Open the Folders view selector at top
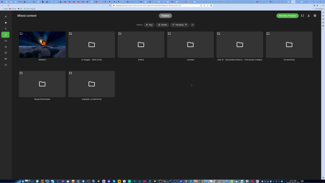The image size is (325, 183). [165, 16]
